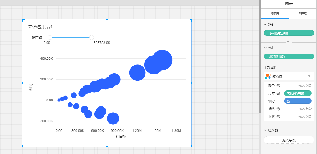Select the 省 subdivision field pill
Screen dimensions: 317x154
(298, 101)
